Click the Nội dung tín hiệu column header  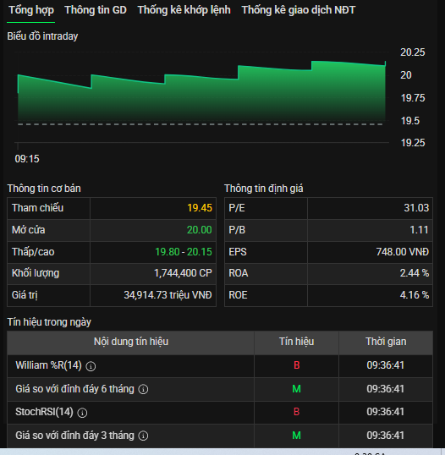131,342
